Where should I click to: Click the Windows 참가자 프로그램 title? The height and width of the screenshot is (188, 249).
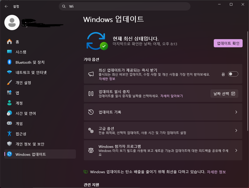pos(120,146)
